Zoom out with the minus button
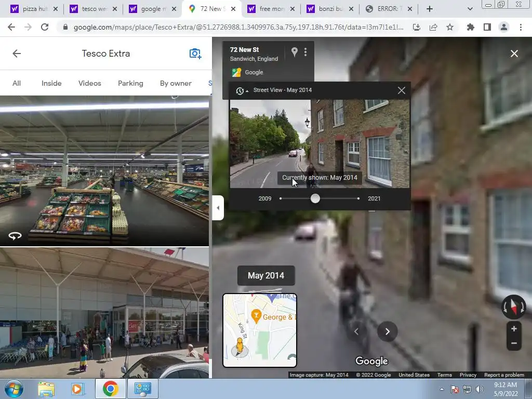The image size is (532, 399). pyautogui.click(x=514, y=343)
